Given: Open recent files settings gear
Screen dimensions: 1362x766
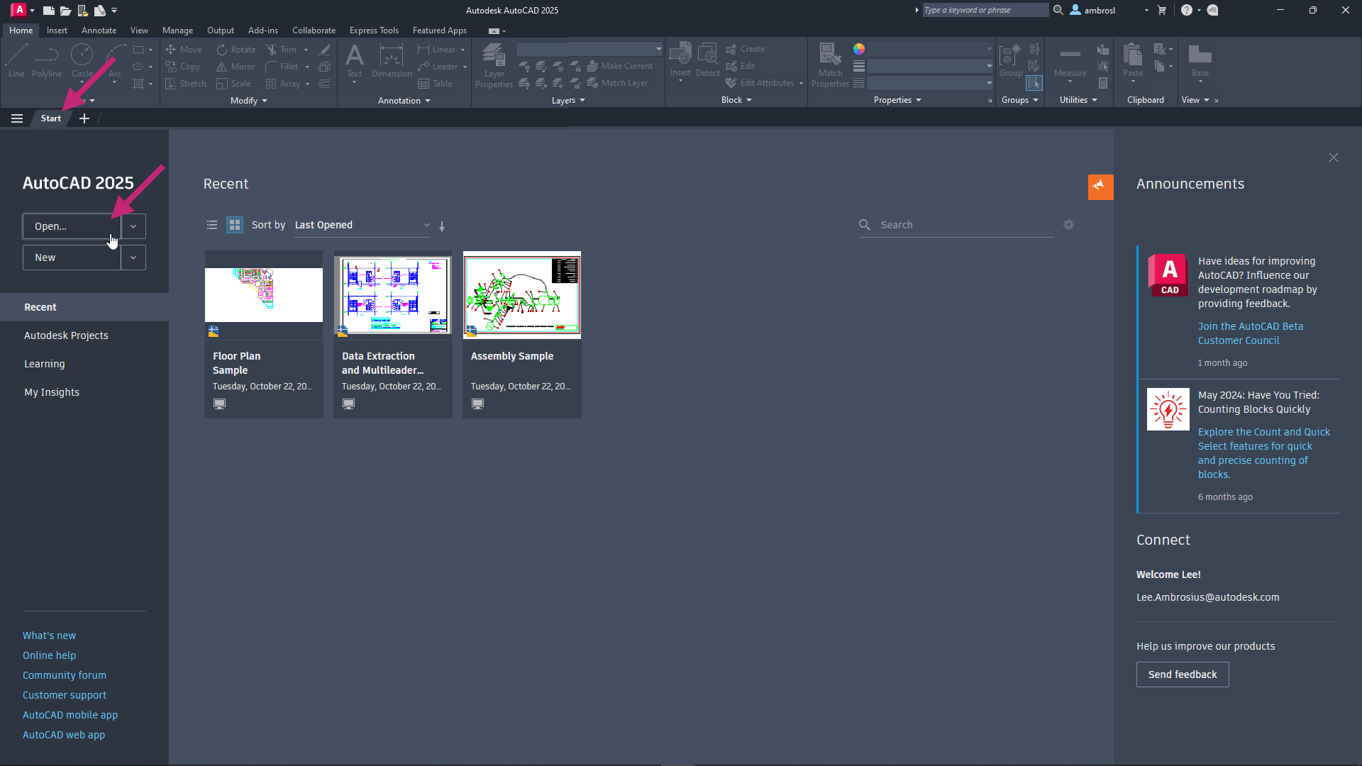Looking at the screenshot, I should pyautogui.click(x=1068, y=225).
